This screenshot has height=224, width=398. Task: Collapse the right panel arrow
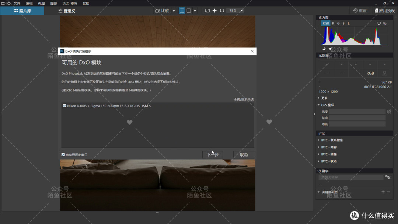pos(314,114)
